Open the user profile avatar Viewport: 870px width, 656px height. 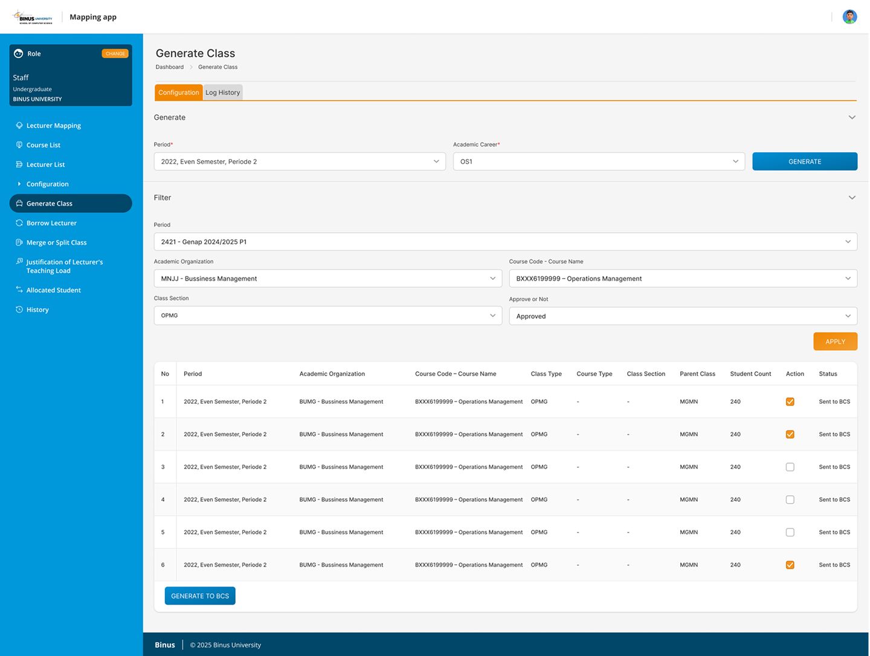coord(849,17)
